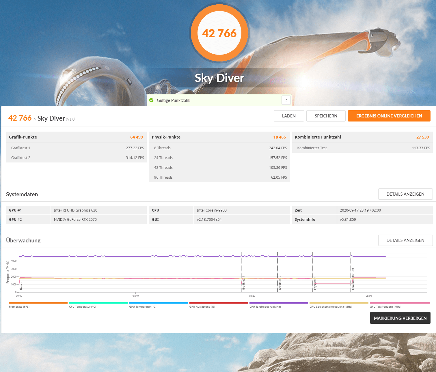The height and width of the screenshot is (372, 436).
Task: Select the 48 Threads row
Action: click(219, 167)
